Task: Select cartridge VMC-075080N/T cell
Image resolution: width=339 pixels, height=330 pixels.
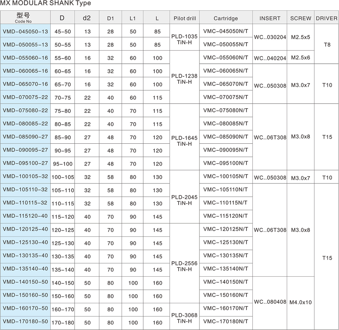Action: pos(225,111)
